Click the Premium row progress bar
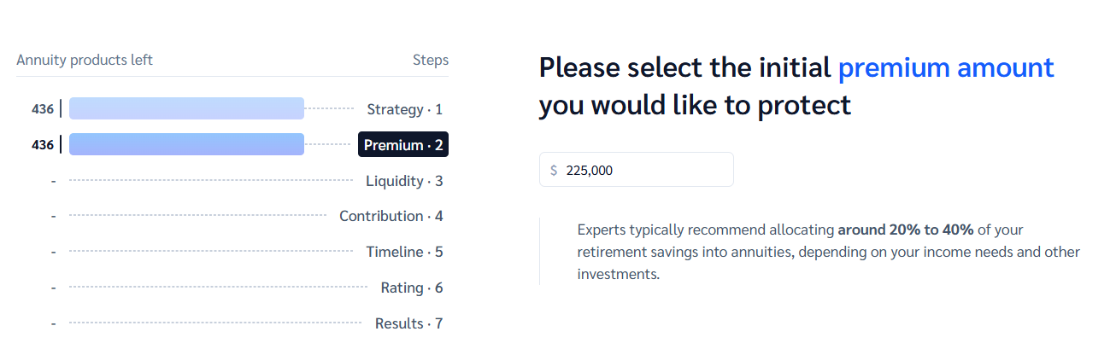 (x=186, y=144)
